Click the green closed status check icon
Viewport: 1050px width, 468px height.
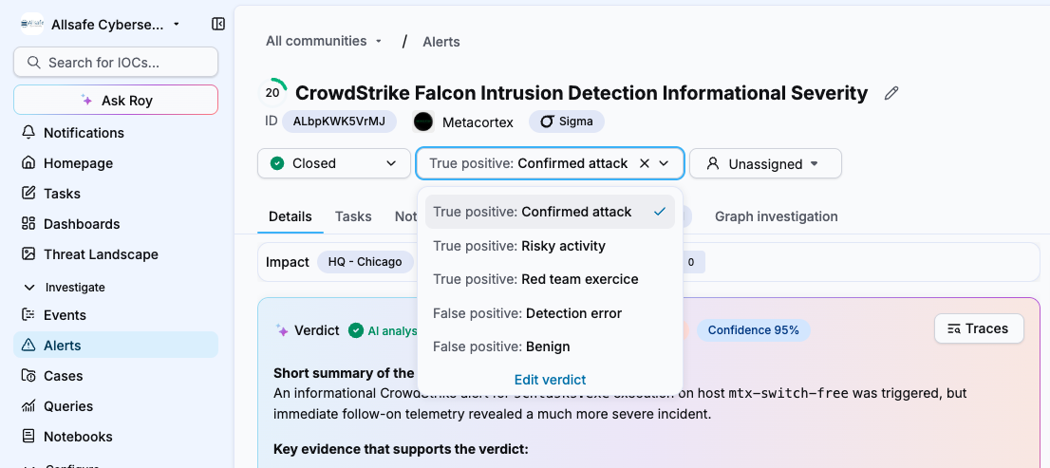(x=276, y=163)
